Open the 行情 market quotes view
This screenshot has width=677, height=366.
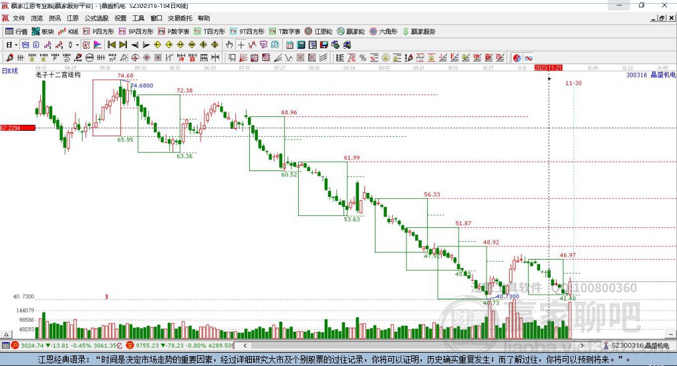pyautogui.click(x=17, y=32)
